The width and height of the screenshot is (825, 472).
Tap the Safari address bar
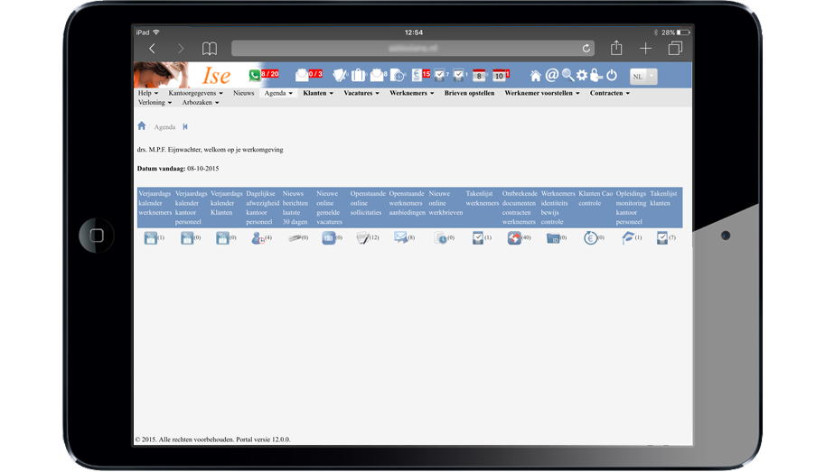[x=412, y=48]
